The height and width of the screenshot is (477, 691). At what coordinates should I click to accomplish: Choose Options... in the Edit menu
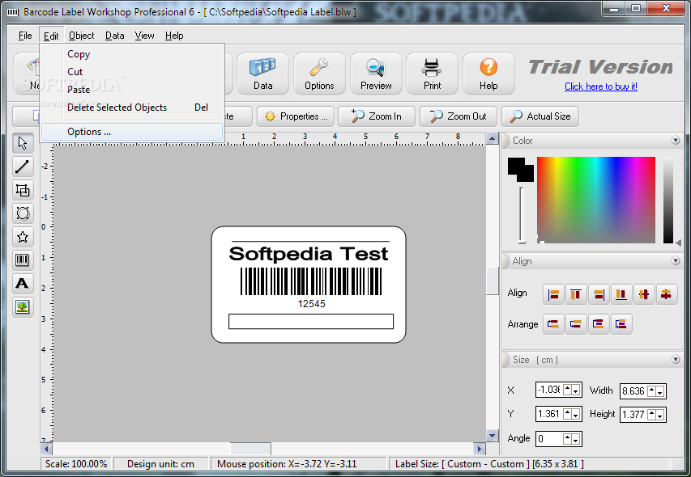click(132, 132)
